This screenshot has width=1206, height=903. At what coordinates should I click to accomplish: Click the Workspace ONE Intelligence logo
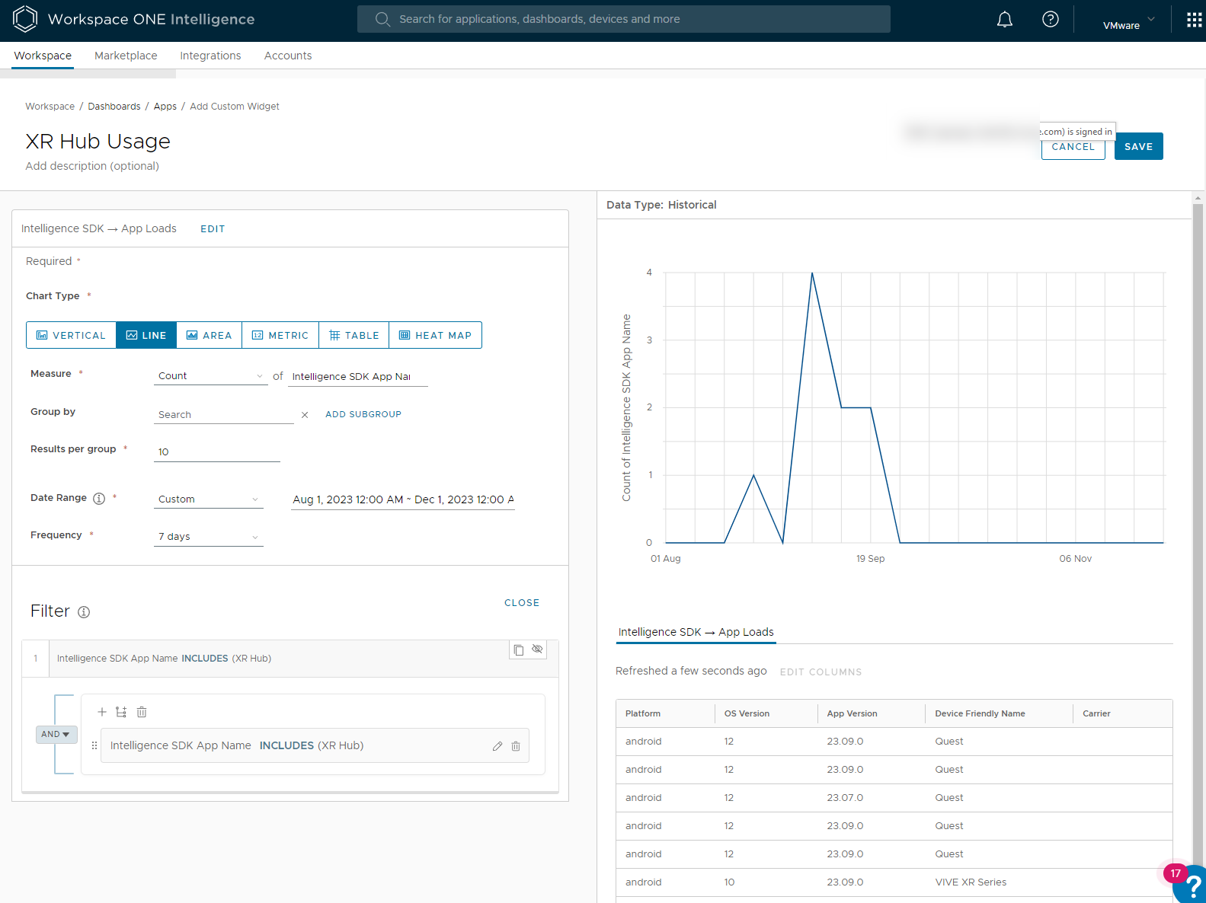[25, 19]
